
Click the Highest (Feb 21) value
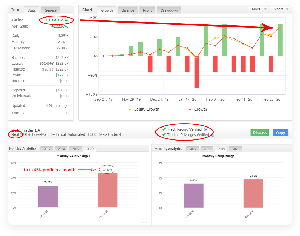(x=55, y=69)
